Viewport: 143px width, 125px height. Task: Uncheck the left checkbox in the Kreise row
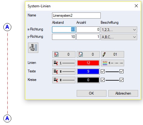pos(103,80)
